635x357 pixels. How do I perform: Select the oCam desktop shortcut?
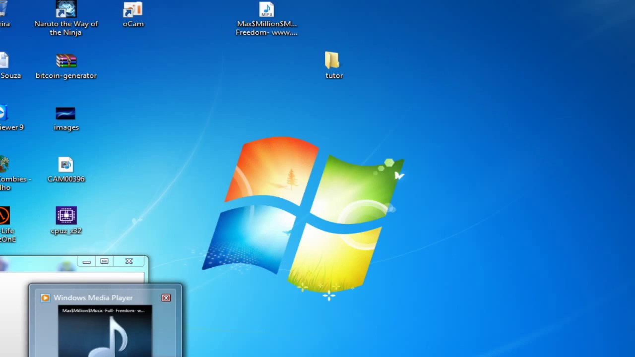click(x=133, y=14)
